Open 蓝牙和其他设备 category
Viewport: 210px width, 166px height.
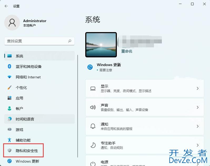[39, 66]
